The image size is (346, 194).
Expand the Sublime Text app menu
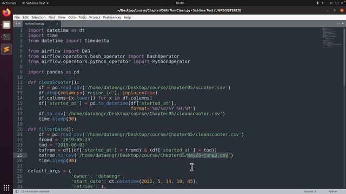35,3
